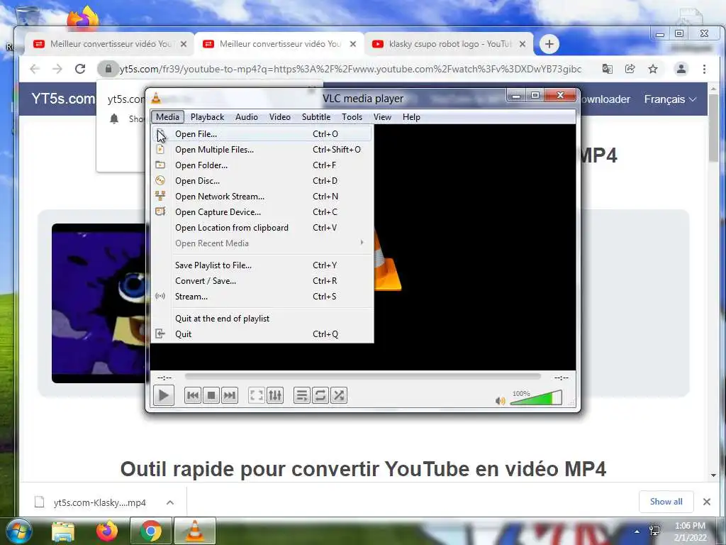Viewport: 726px width, 545px height.
Task: Open the Tools menu in VLC
Action: (x=352, y=117)
